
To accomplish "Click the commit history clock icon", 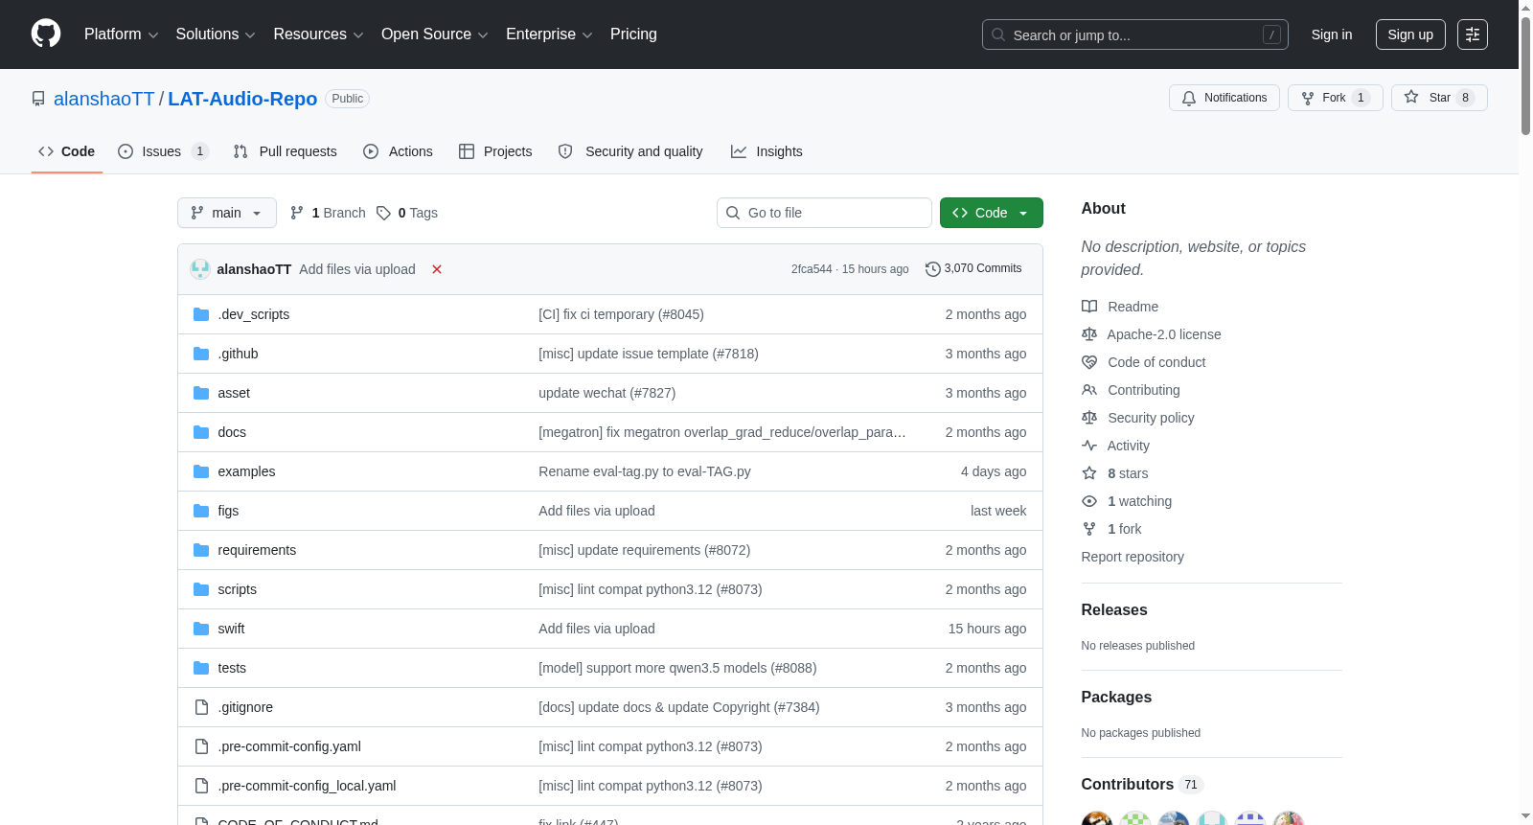I will point(932,269).
